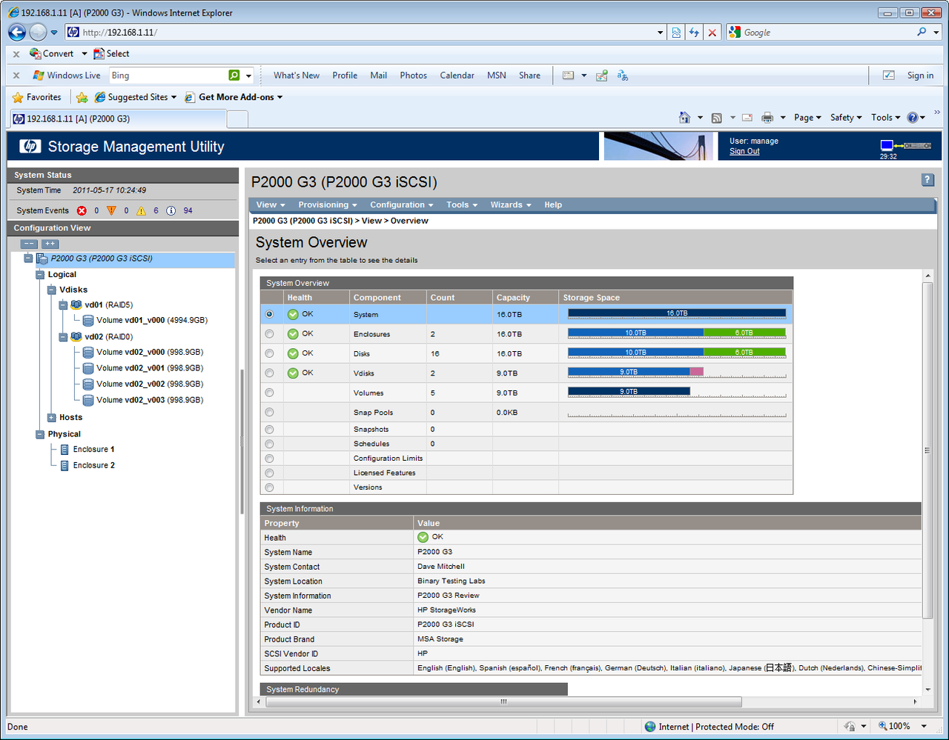Viewport: 949px width, 740px height.
Task: Open the Home page icon in command bar
Action: click(684, 118)
